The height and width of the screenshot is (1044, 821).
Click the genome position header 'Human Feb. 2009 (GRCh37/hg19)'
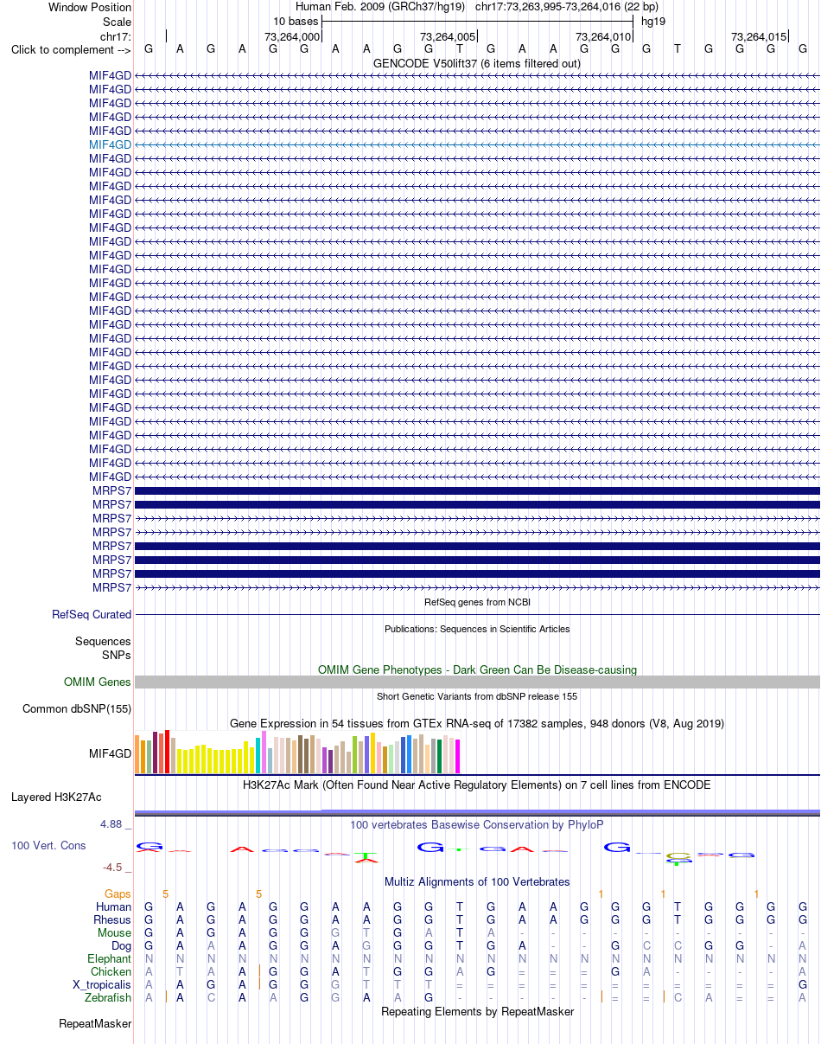point(380,6)
